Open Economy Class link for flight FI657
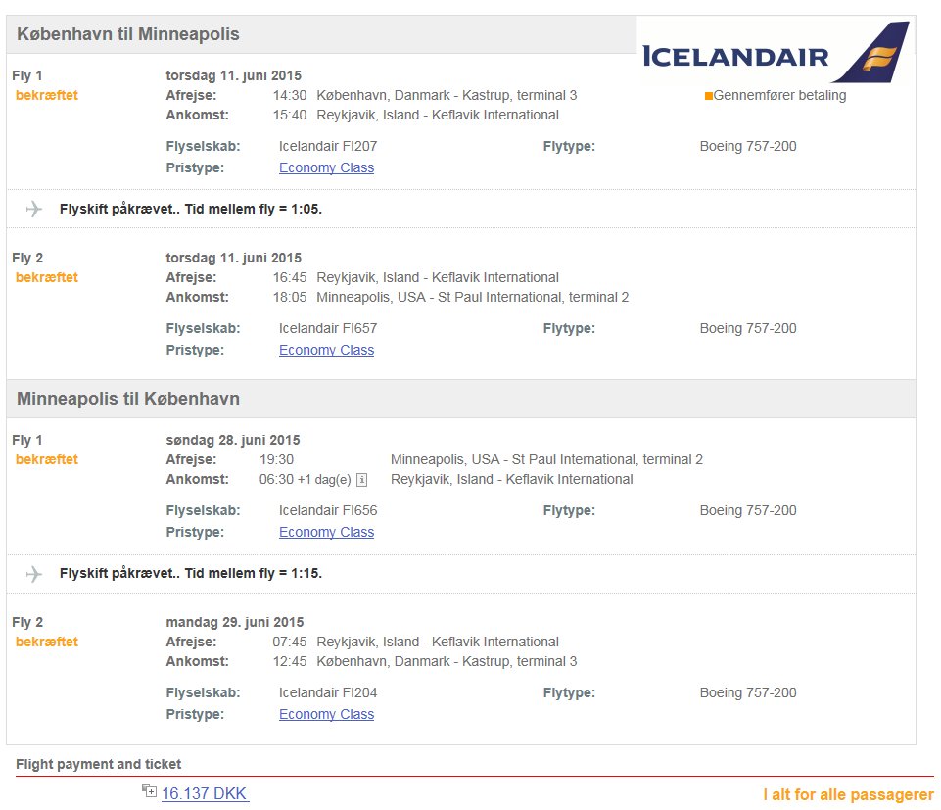This screenshot has height=810, width=941. coord(326,350)
